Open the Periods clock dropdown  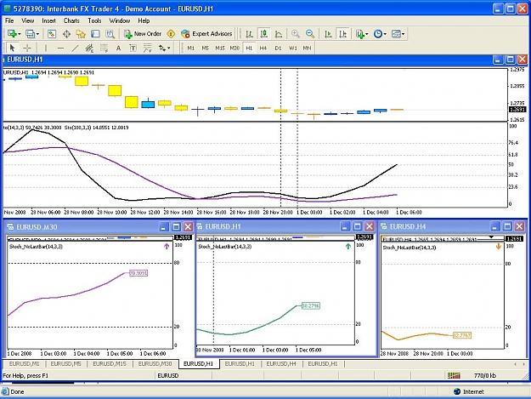(380, 33)
